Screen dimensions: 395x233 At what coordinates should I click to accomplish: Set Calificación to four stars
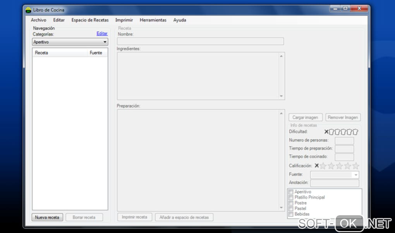coord(348,166)
